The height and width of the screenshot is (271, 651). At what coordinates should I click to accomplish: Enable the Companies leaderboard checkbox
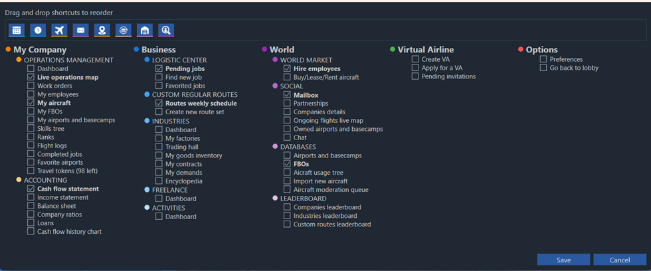coord(288,207)
